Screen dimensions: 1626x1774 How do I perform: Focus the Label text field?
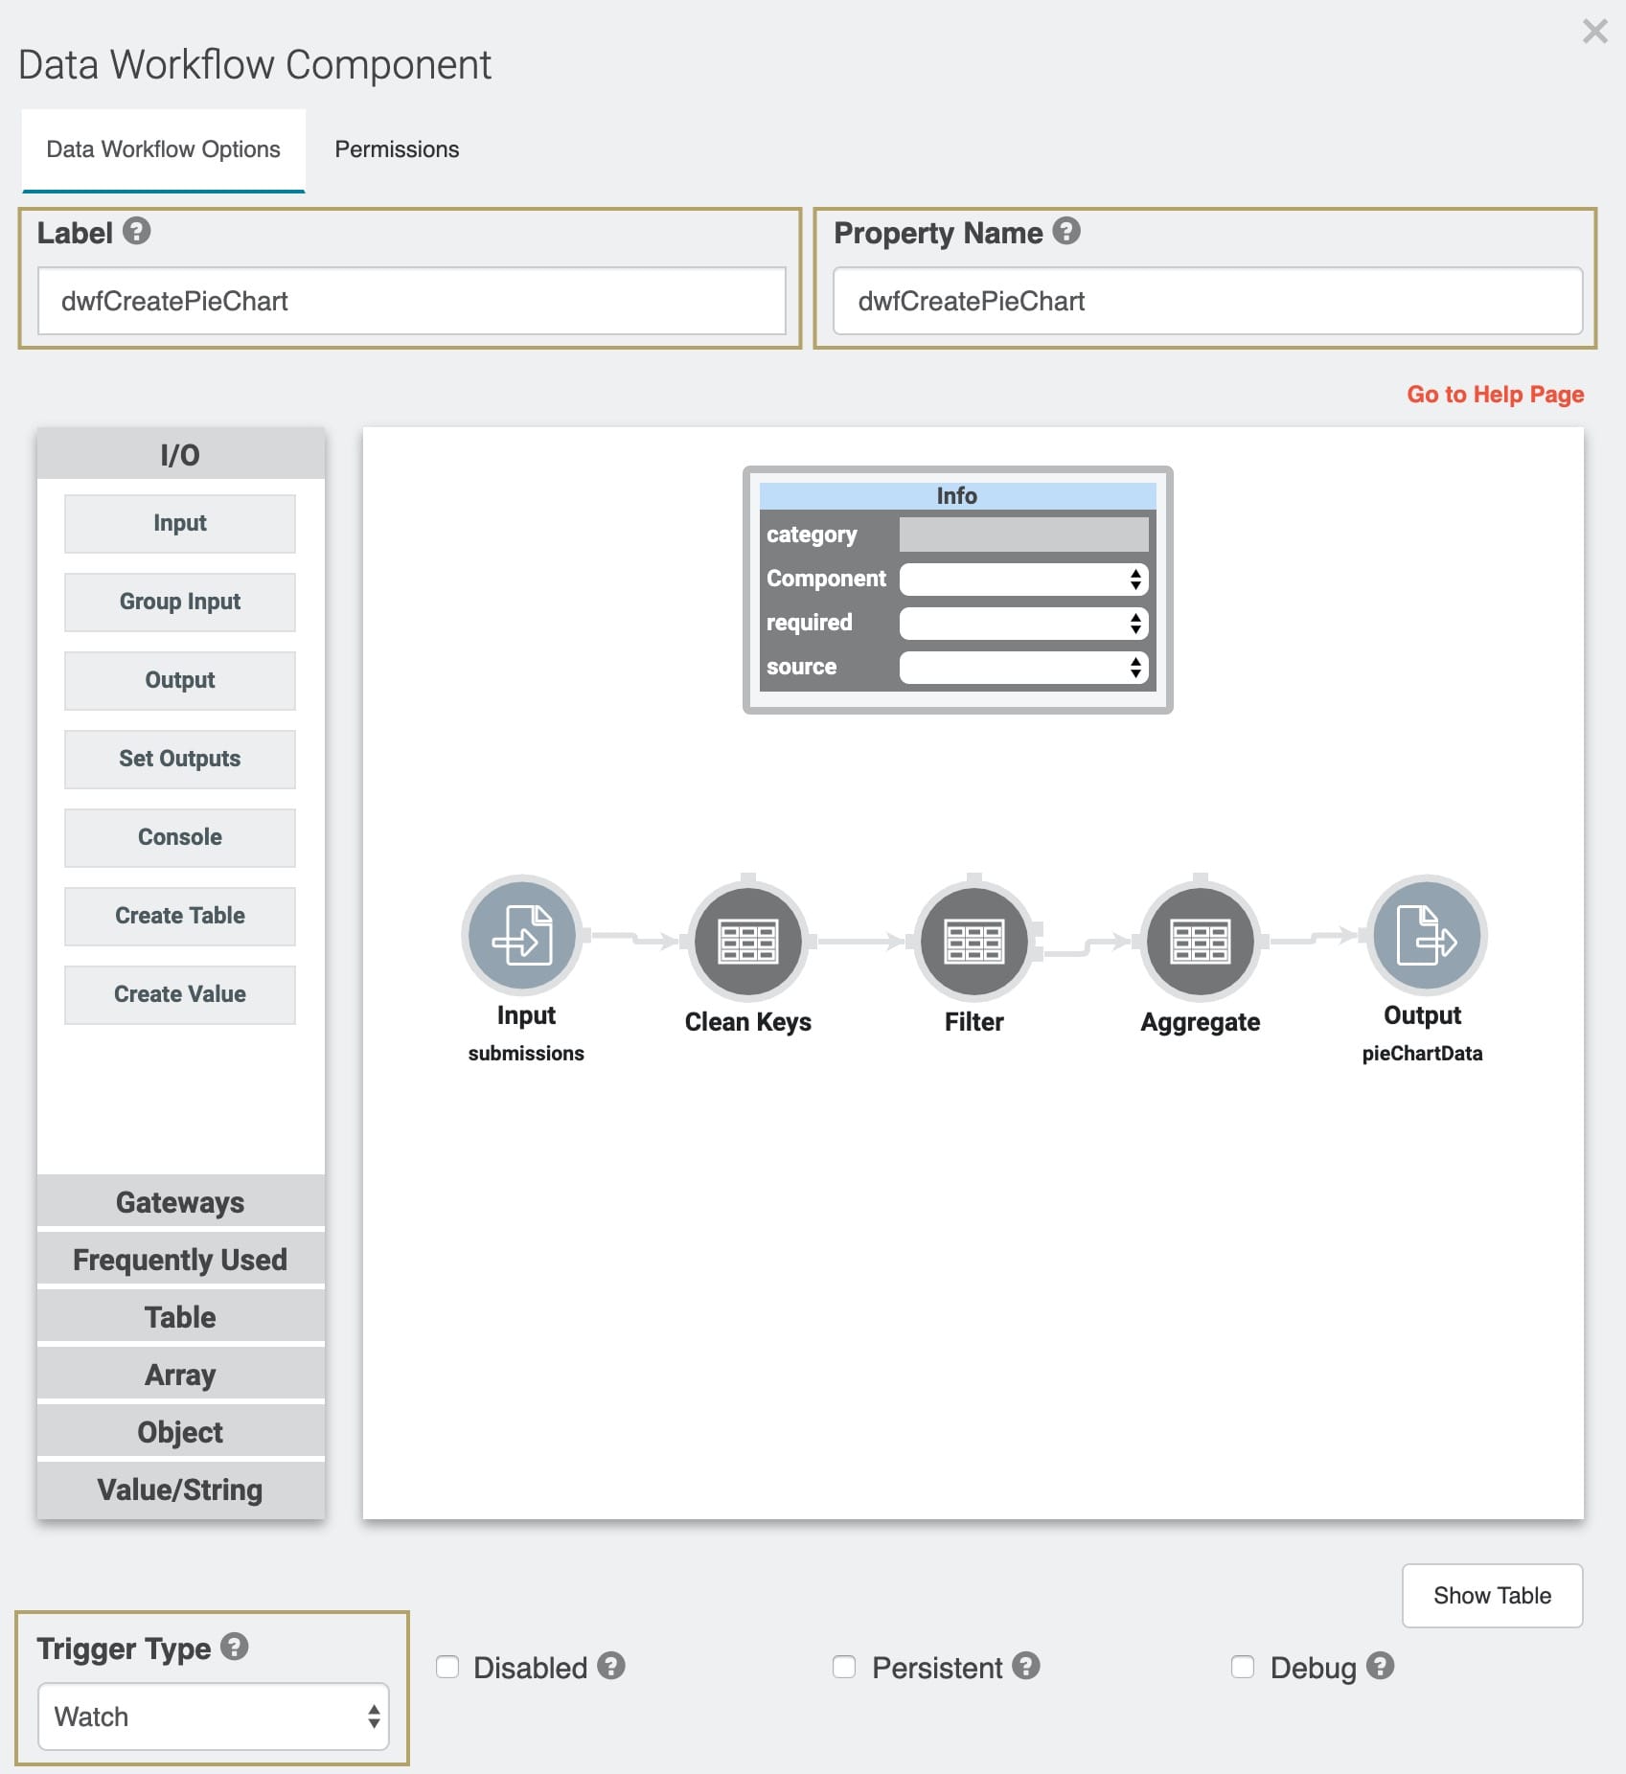point(412,301)
